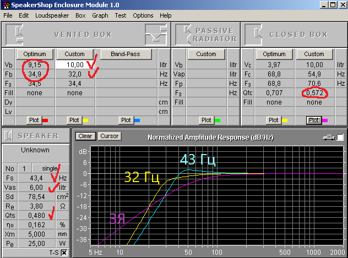Plot the closed box Optimum curve
Image resolution: width=348 pixels, height=258 pixels.
(x=273, y=120)
